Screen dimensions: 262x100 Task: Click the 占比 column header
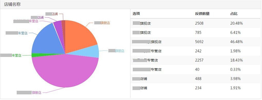[x=234, y=14]
